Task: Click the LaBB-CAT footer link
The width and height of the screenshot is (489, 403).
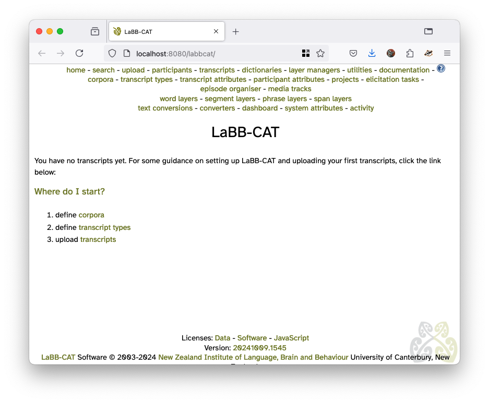Action: (58, 357)
